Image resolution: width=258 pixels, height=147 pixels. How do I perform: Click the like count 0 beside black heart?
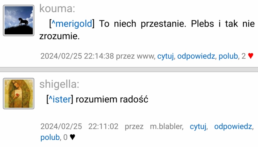click(65, 137)
